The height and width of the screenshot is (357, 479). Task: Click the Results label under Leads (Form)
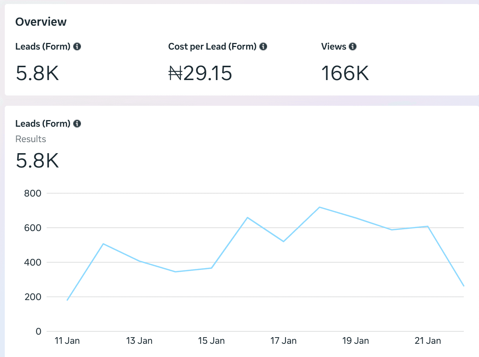(x=31, y=139)
